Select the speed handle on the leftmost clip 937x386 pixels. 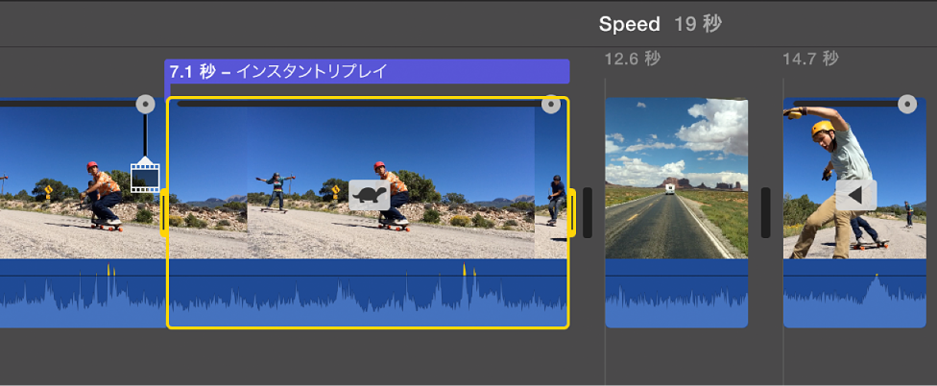point(145,104)
